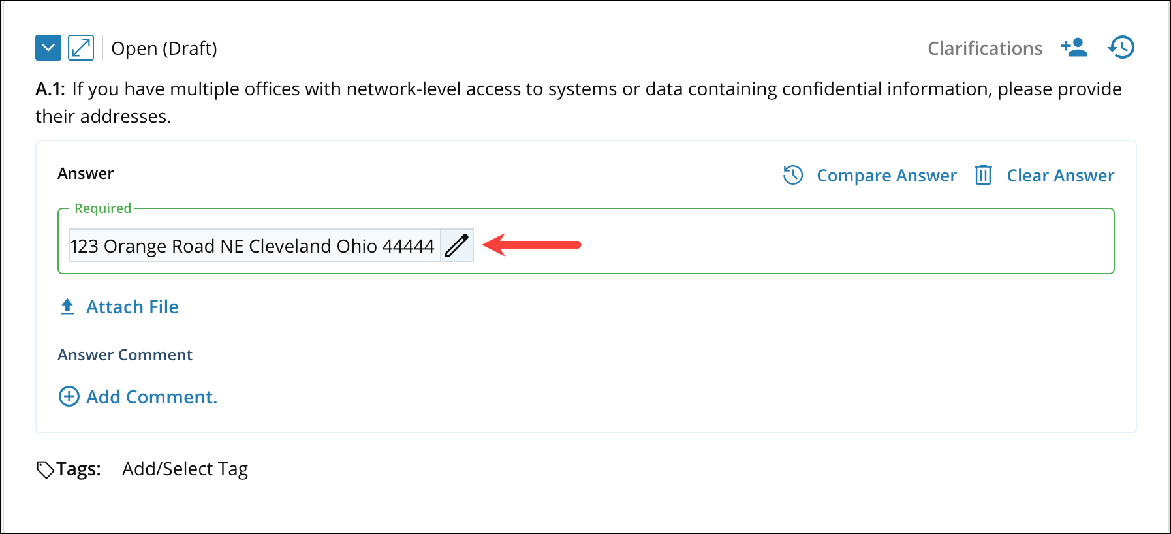Open the Add/Select Tag selector

[x=185, y=469]
